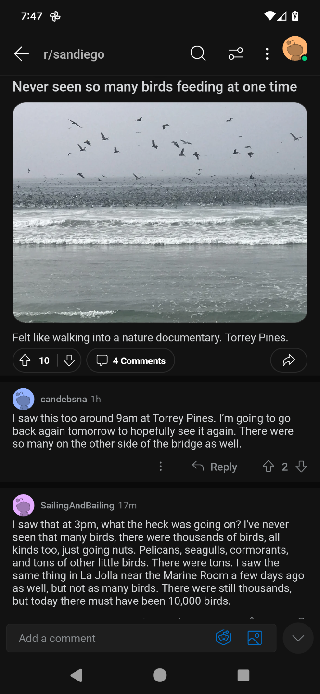320x694 pixels.
Task: Tap the Add a comment field
Action: [111, 638]
